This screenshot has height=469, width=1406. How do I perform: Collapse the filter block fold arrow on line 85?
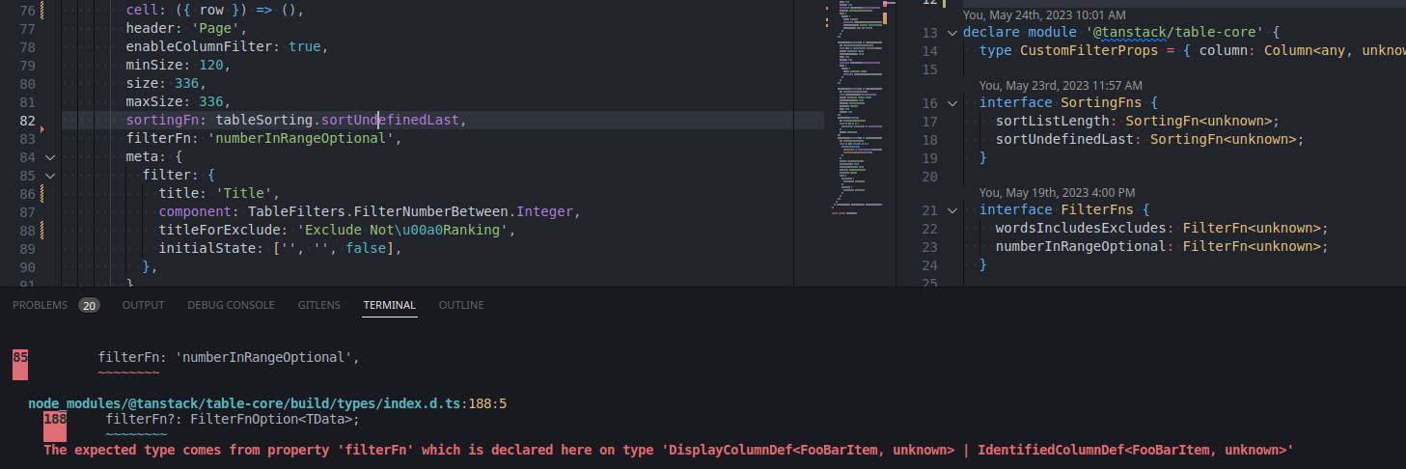50,176
